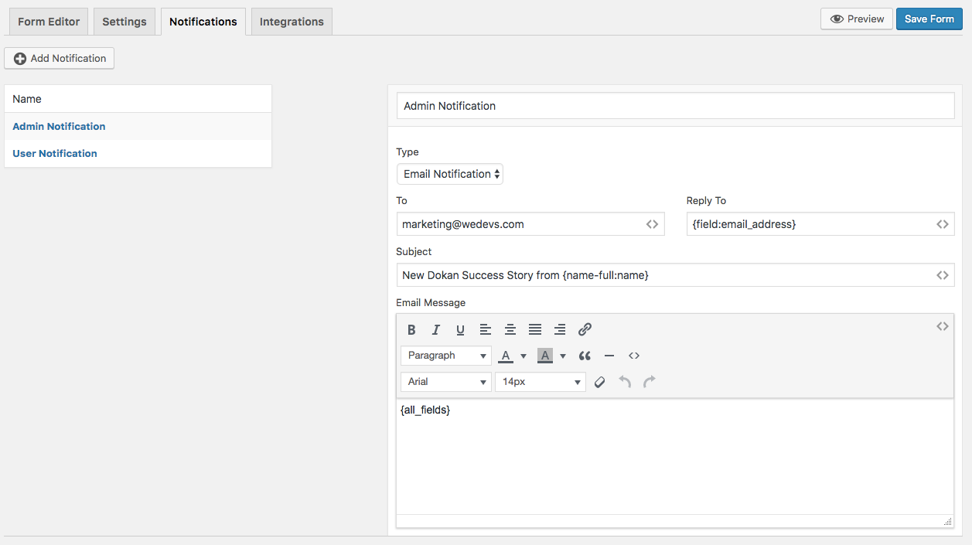Toggle bold formatting in email editor
Screen dimensions: 972x545
click(411, 330)
